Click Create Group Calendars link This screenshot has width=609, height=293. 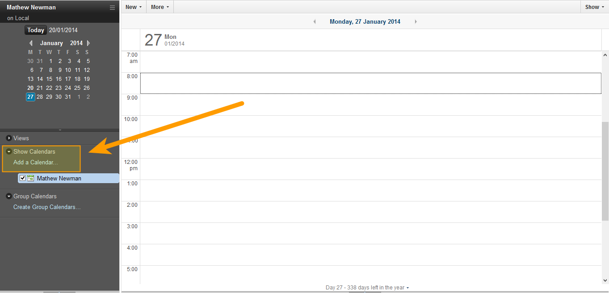coord(47,207)
